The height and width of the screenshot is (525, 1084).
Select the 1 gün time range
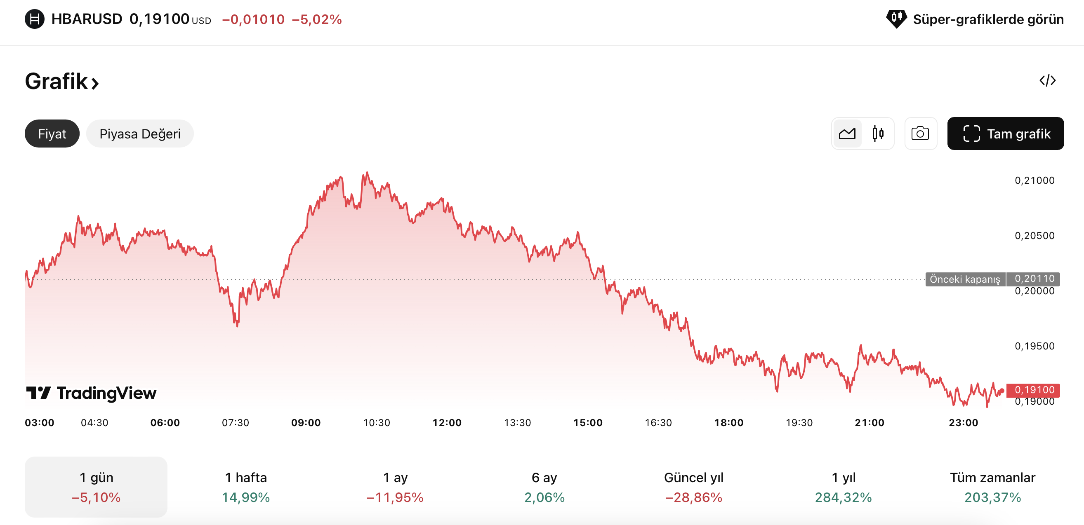click(x=96, y=487)
